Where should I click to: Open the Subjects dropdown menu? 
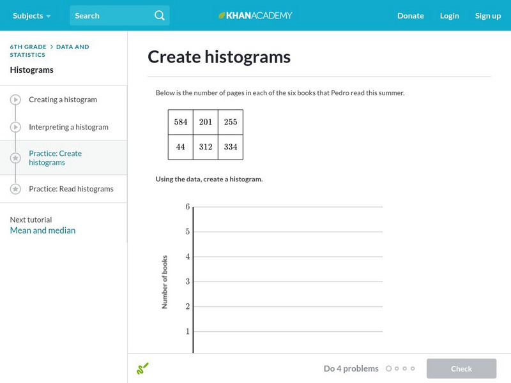tap(31, 15)
